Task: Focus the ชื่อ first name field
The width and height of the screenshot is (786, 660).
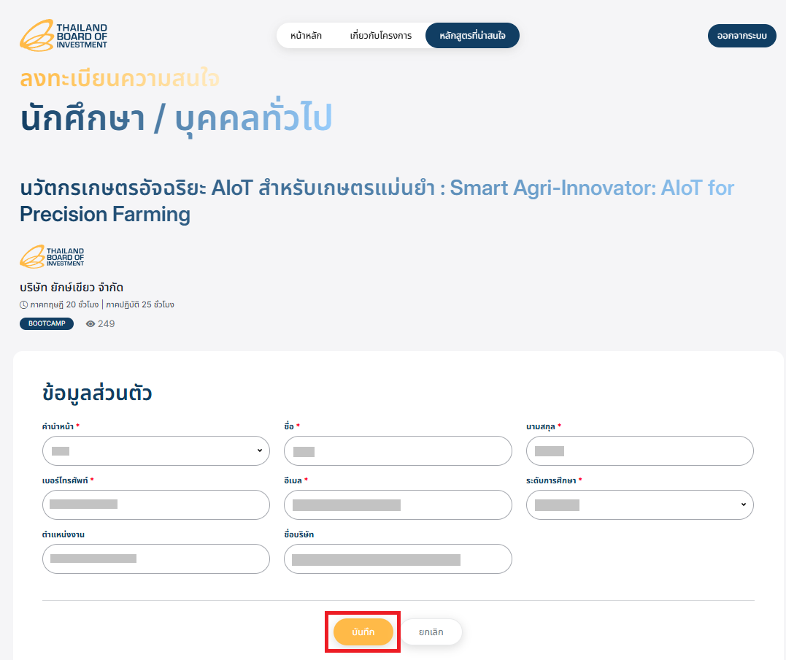Action: click(x=398, y=451)
